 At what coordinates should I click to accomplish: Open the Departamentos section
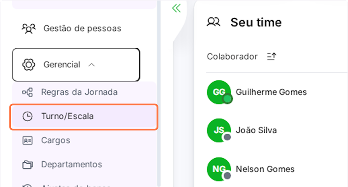71,165
